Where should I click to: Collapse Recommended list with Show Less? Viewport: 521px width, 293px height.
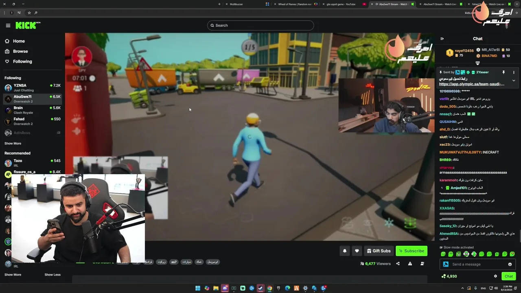point(53,275)
